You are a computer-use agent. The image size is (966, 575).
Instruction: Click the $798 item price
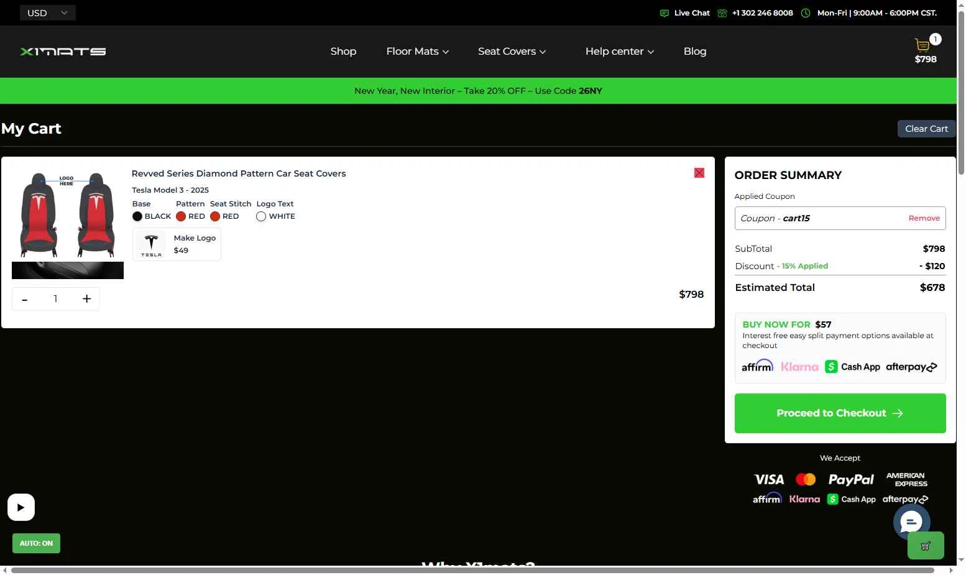click(x=691, y=295)
